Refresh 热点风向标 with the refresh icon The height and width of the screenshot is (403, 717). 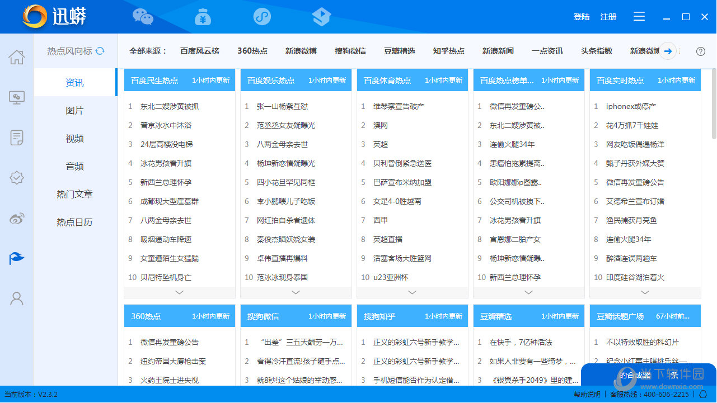[x=100, y=50]
